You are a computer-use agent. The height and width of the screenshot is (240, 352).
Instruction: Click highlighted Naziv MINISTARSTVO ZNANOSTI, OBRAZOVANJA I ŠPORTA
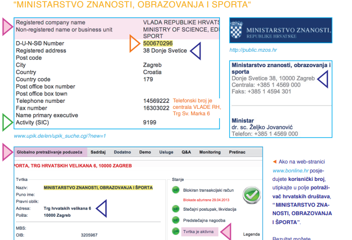[x=98, y=188]
